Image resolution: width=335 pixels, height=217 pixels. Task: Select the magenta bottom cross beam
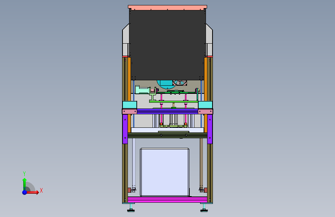pyautogui.click(x=167, y=200)
